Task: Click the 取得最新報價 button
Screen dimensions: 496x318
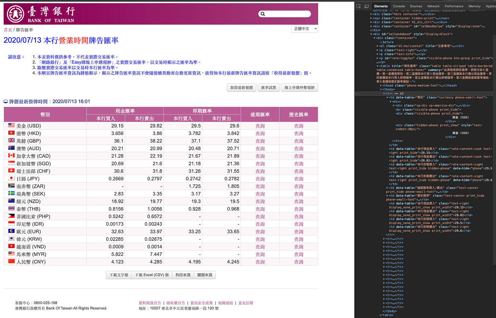Action: (x=241, y=87)
